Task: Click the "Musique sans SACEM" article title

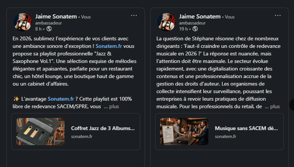Action: [x=246, y=128]
